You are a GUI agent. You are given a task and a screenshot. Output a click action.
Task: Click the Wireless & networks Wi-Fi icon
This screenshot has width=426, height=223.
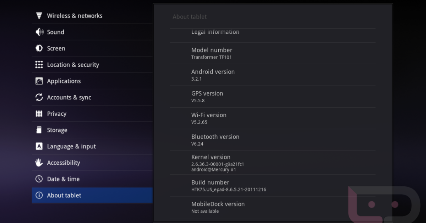[39, 16]
